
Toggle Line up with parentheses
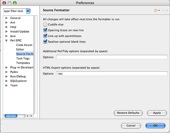point(45,36)
